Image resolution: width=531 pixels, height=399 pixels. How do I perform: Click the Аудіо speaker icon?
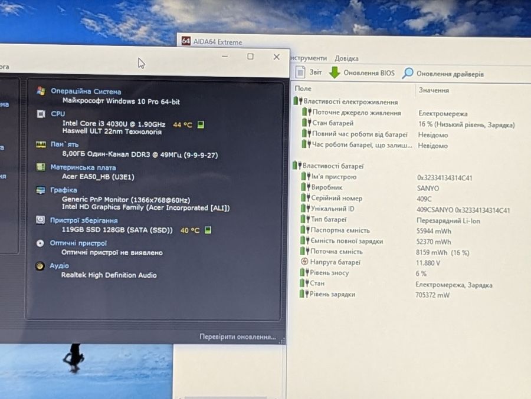click(x=40, y=266)
